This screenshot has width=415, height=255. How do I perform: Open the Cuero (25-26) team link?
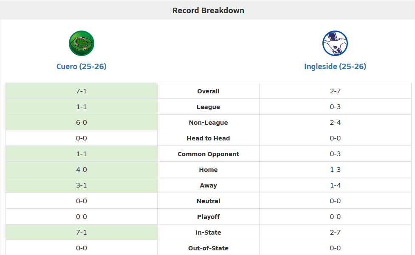click(x=82, y=67)
